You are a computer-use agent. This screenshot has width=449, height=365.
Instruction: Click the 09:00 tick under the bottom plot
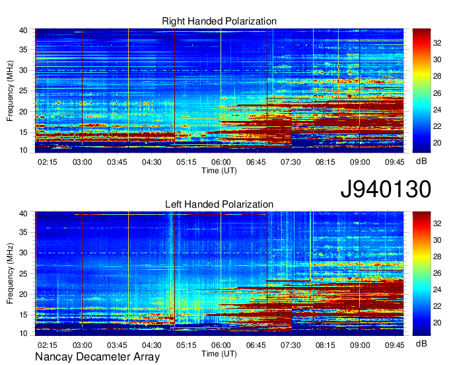(360, 345)
